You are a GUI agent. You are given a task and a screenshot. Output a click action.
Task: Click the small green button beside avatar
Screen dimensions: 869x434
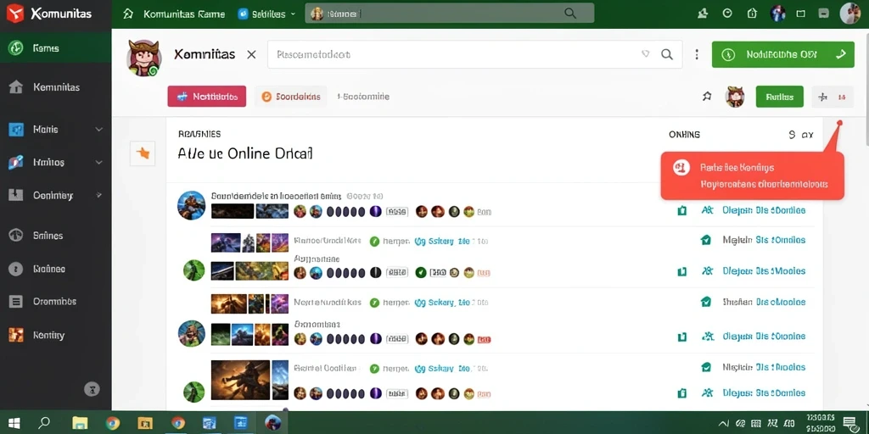[x=779, y=97]
